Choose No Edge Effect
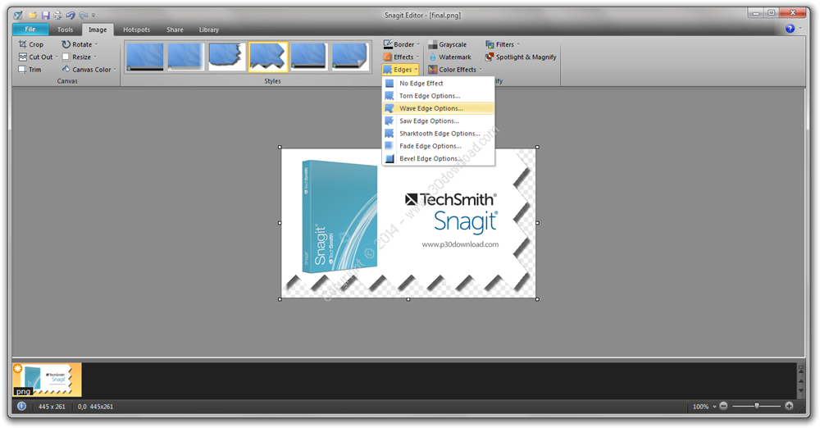The height and width of the screenshot is (428, 820). [438, 83]
